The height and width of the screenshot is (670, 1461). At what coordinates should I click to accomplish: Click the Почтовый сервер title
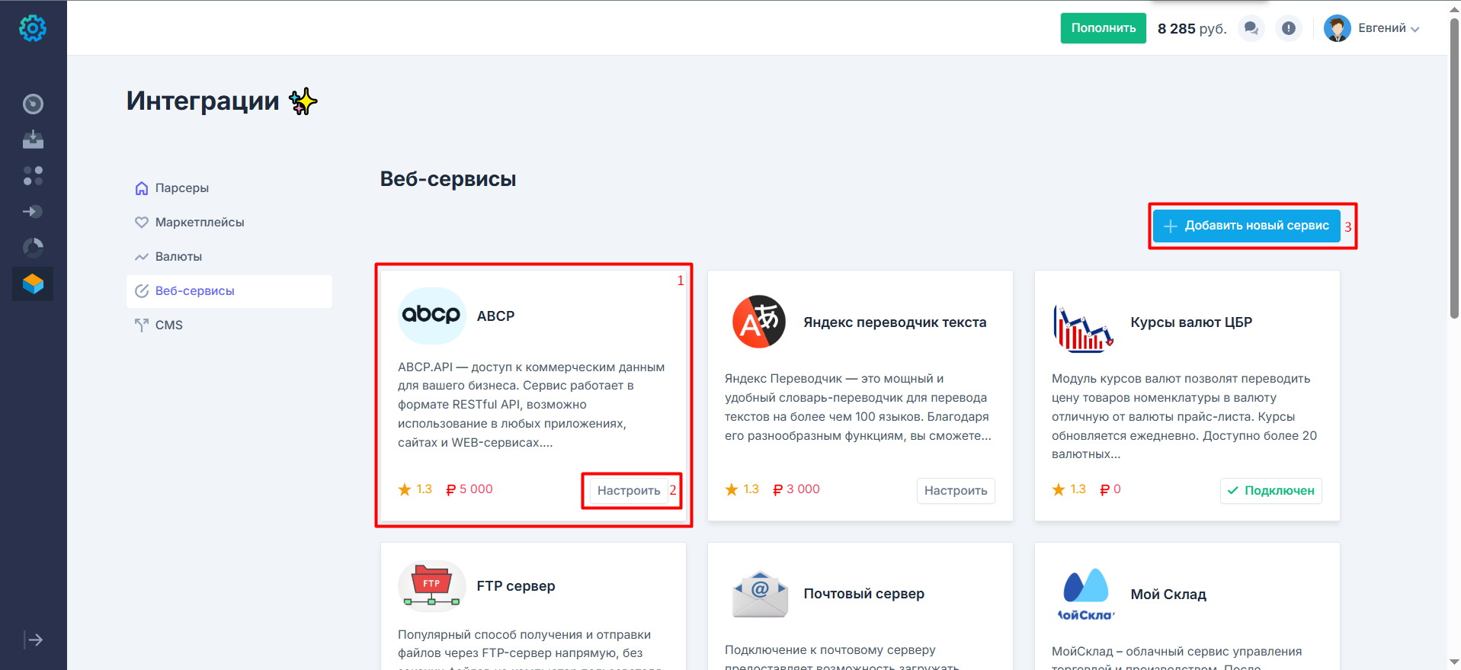(x=863, y=594)
